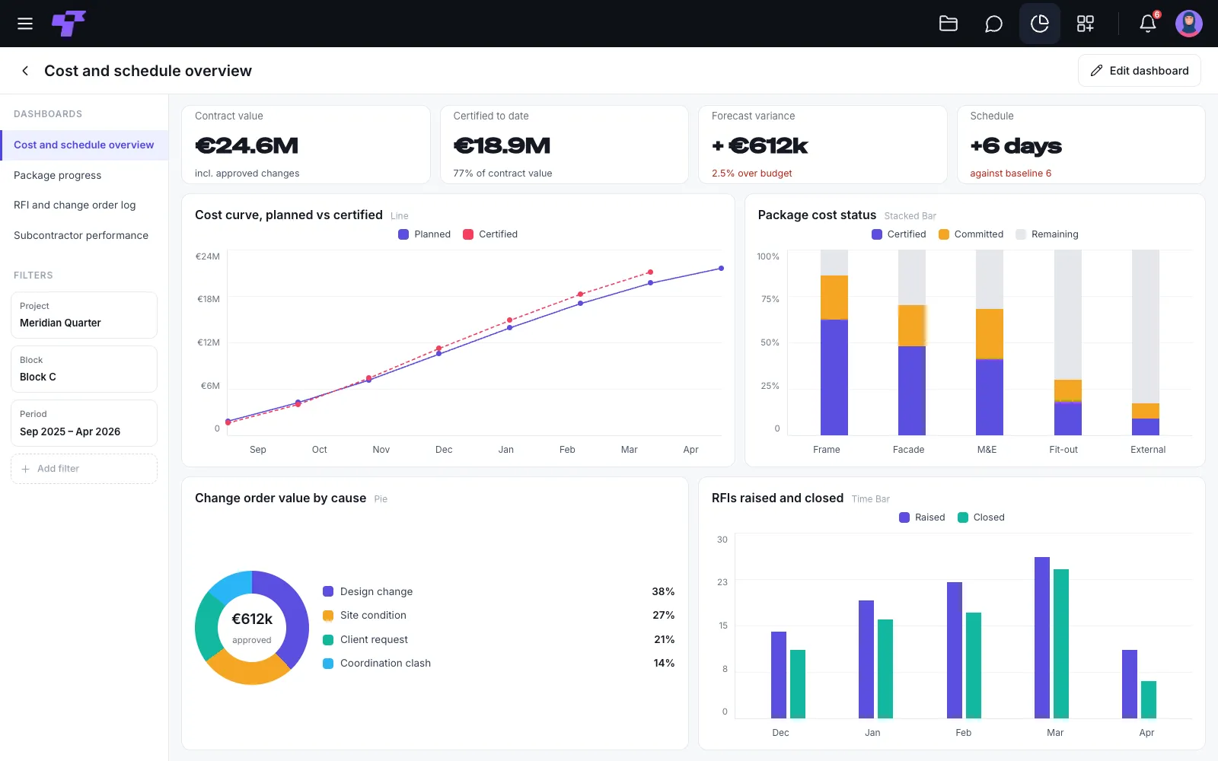
Task: Toggle the Certified series in cost curve legend
Action: 490,234
